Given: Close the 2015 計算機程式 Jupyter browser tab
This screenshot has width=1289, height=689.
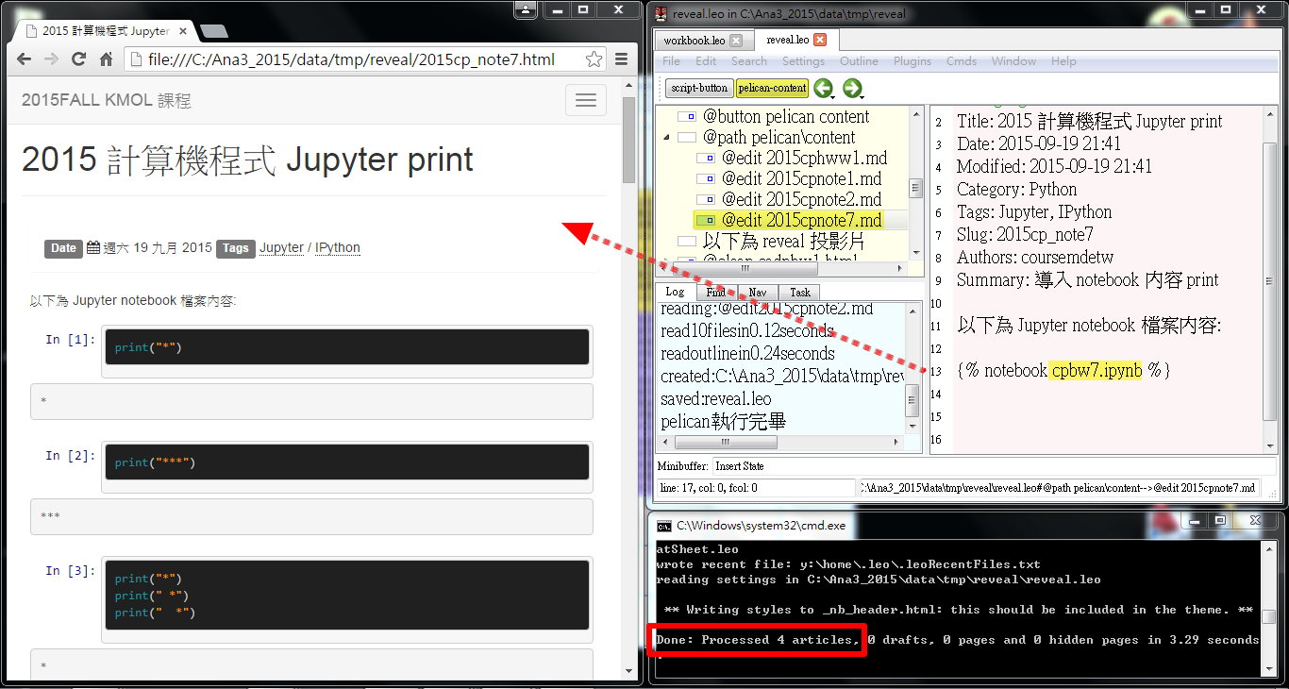Looking at the screenshot, I should click(x=184, y=31).
